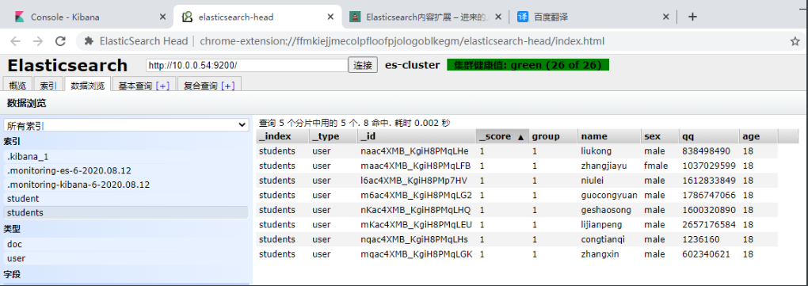Sort by the _index column header

282,136
